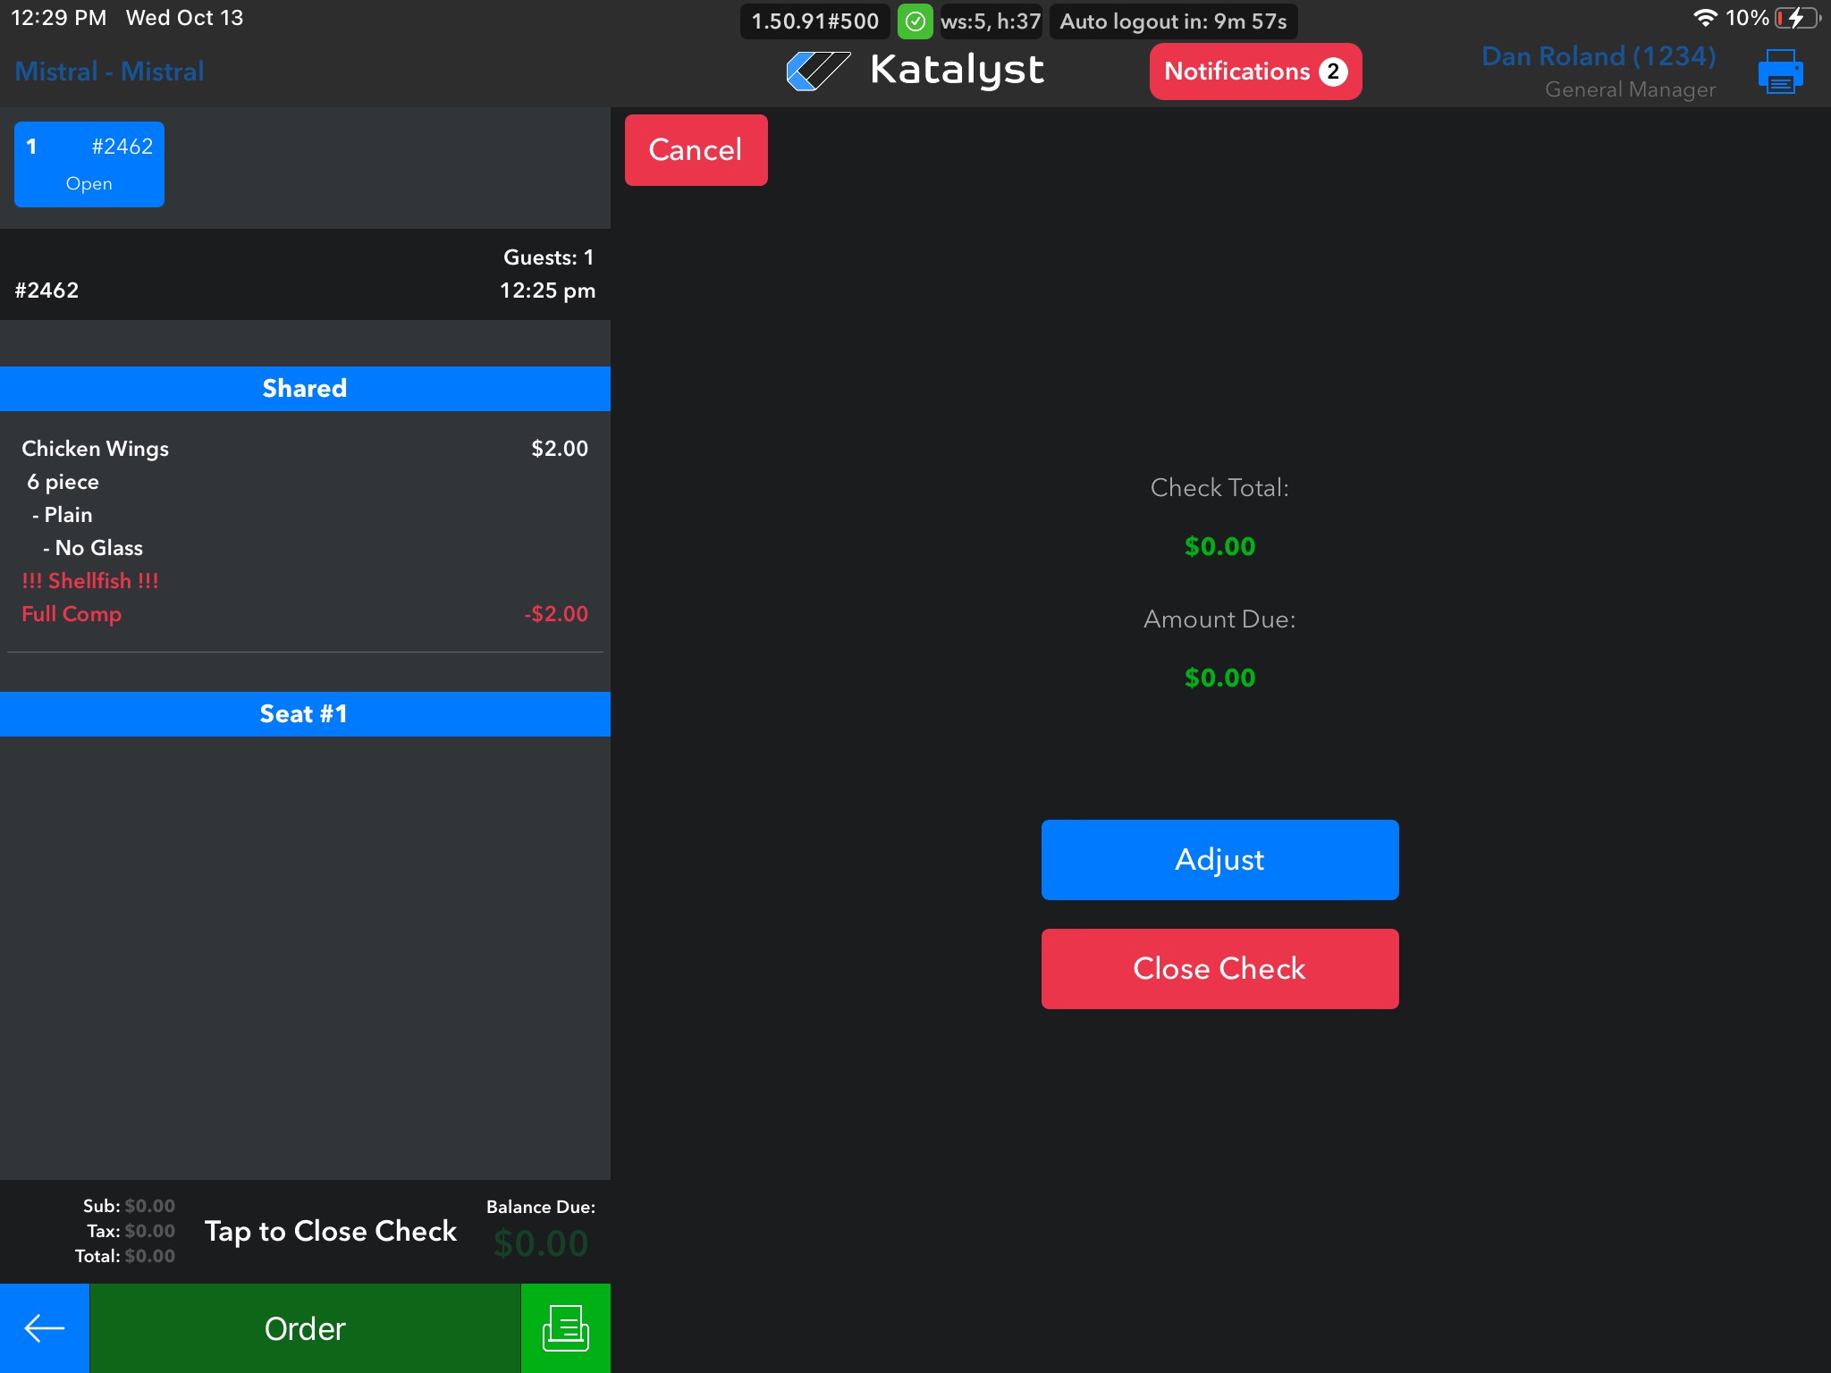Tap the Wi-Fi status icon

pyautogui.click(x=1705, y=18)
